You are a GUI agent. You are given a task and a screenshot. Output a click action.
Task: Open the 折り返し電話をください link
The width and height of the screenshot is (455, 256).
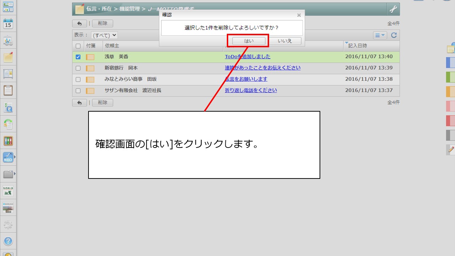tap(251, 90)
